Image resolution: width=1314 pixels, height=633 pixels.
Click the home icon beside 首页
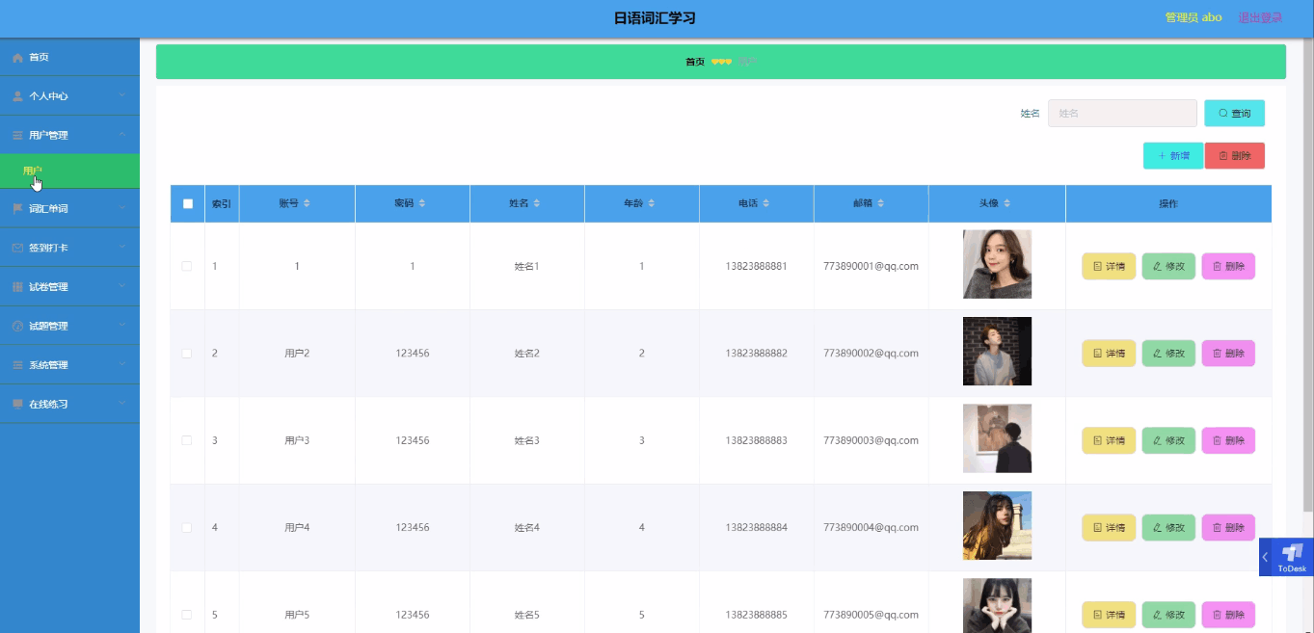coord(17,58)
